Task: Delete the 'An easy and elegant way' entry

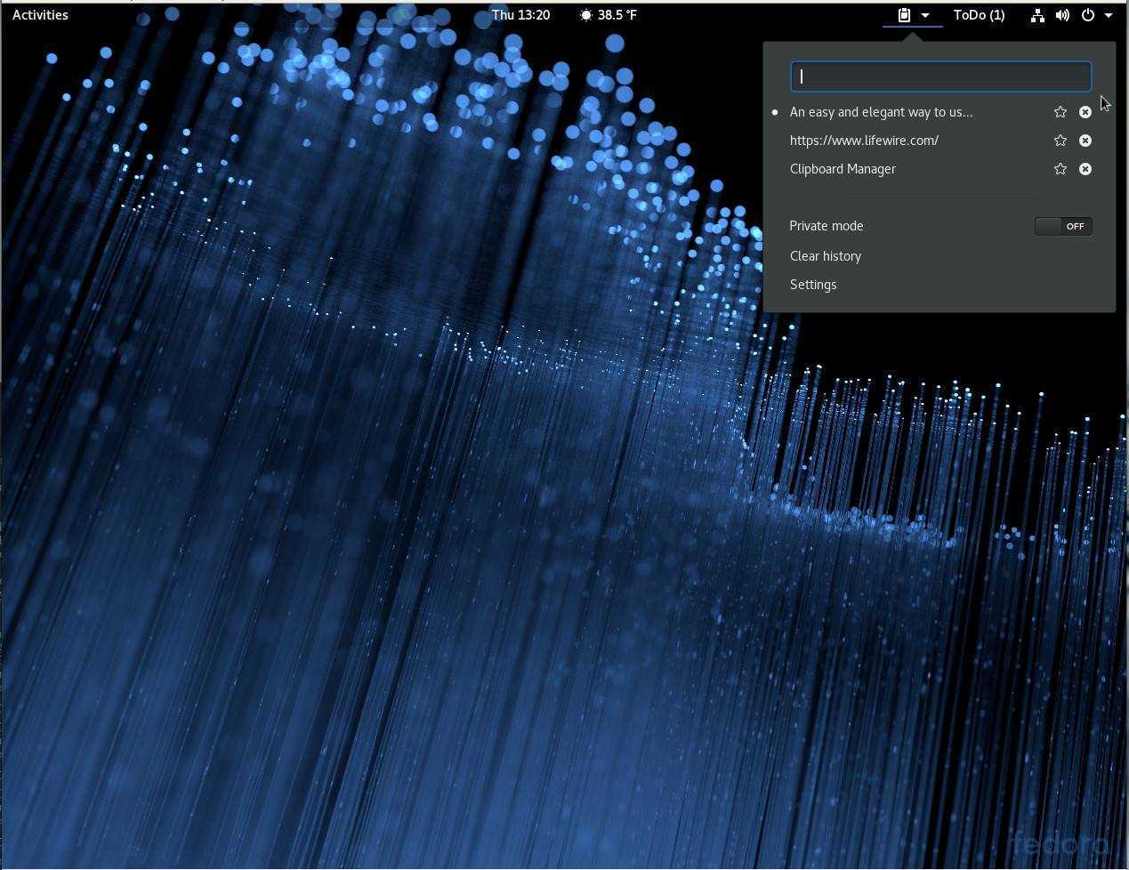Action: pos(1085,112)
